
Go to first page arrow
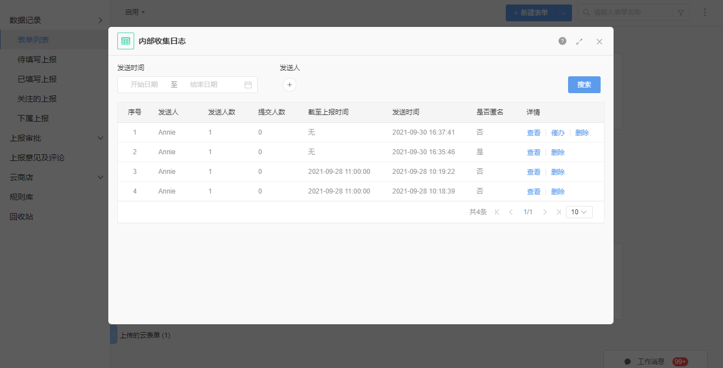497,212
